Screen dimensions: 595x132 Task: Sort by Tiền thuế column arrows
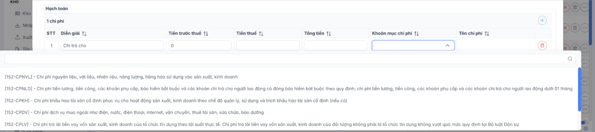click(261, 33)
